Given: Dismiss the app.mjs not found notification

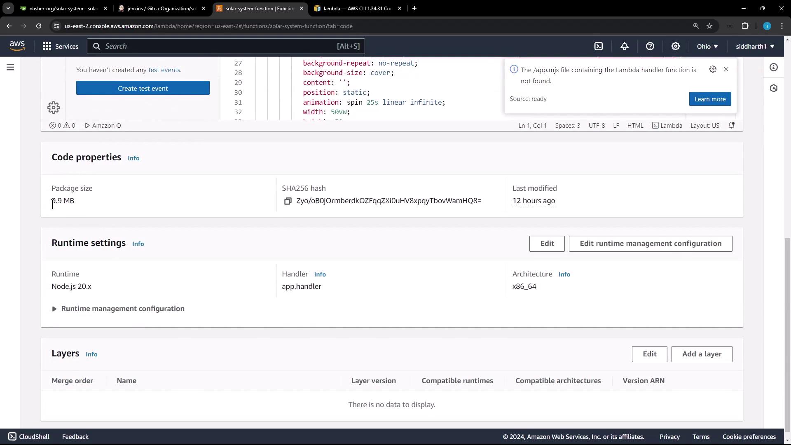Looking at the screenshot, I should 726,69.
